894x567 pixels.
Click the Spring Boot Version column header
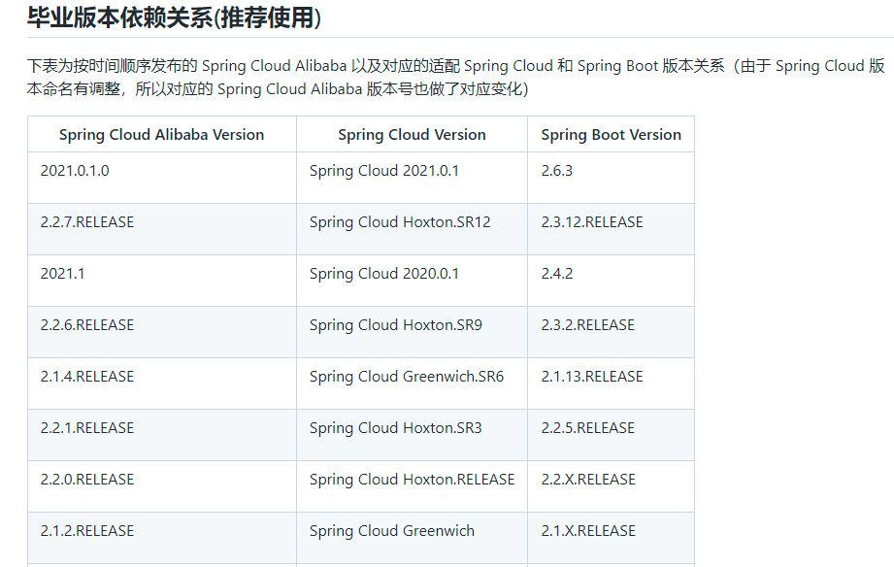[x=611, y=135]
